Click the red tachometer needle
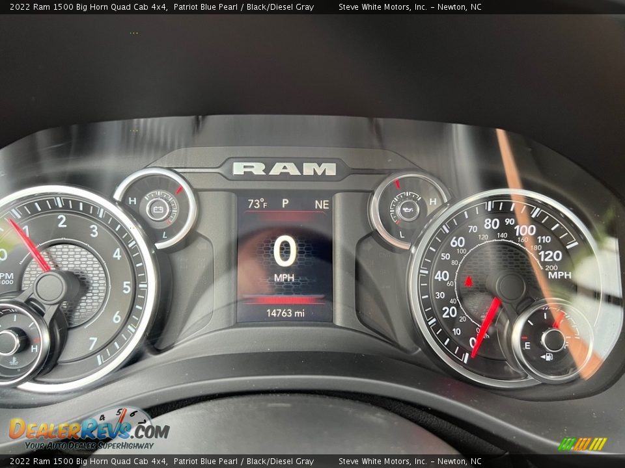 29,245
